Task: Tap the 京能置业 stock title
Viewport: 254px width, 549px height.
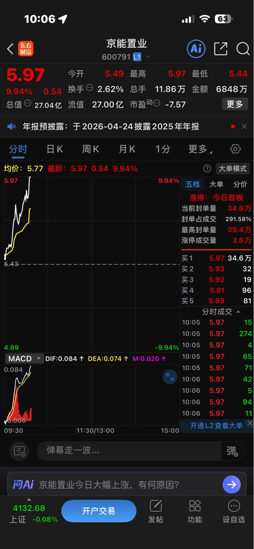Action: tap(127, 43)
